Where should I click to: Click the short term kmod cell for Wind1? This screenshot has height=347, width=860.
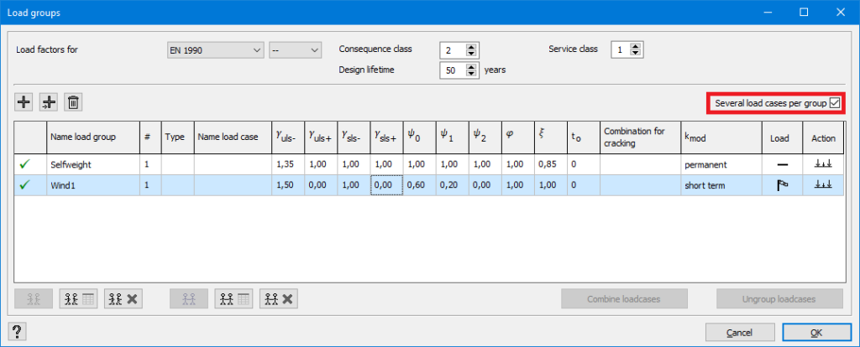[721, 185]
